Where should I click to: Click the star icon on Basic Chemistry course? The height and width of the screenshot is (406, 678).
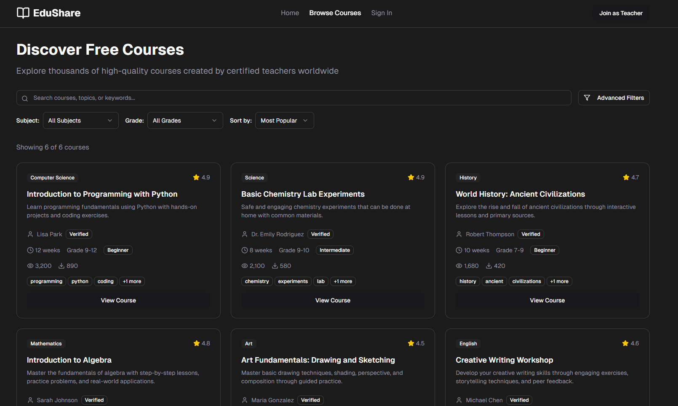click(411, 177)
